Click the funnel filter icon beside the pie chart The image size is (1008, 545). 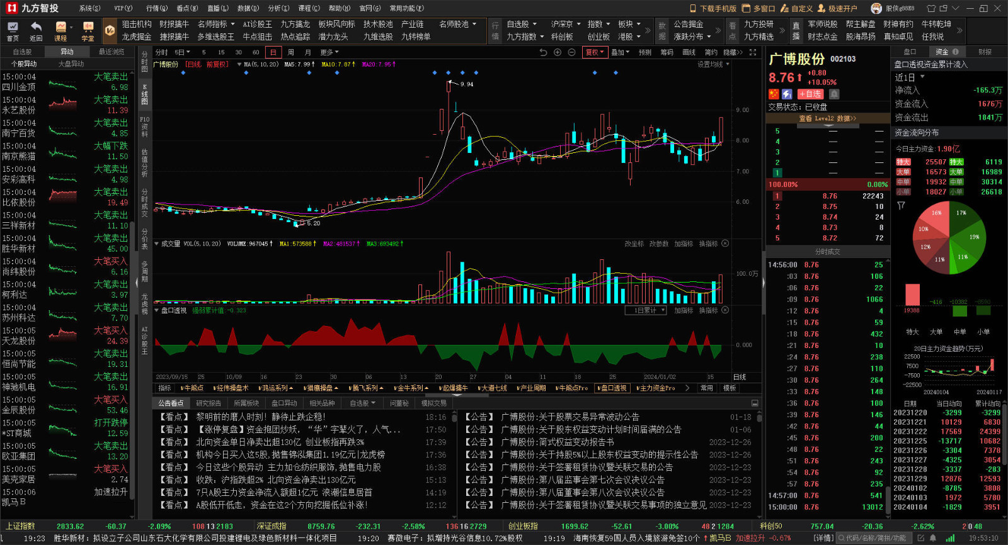(901, 205)
